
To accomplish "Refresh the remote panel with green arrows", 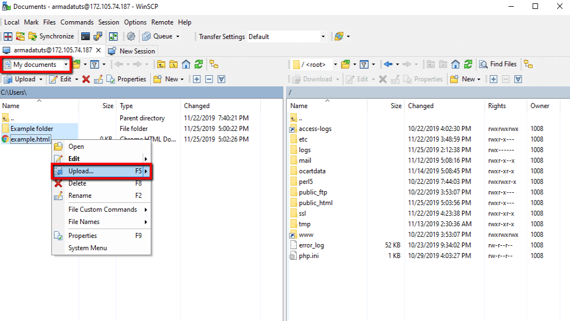I will click(x=468, y=65).
